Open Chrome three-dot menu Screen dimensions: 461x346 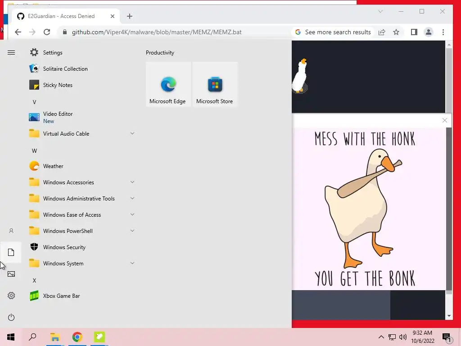[443, 32]
